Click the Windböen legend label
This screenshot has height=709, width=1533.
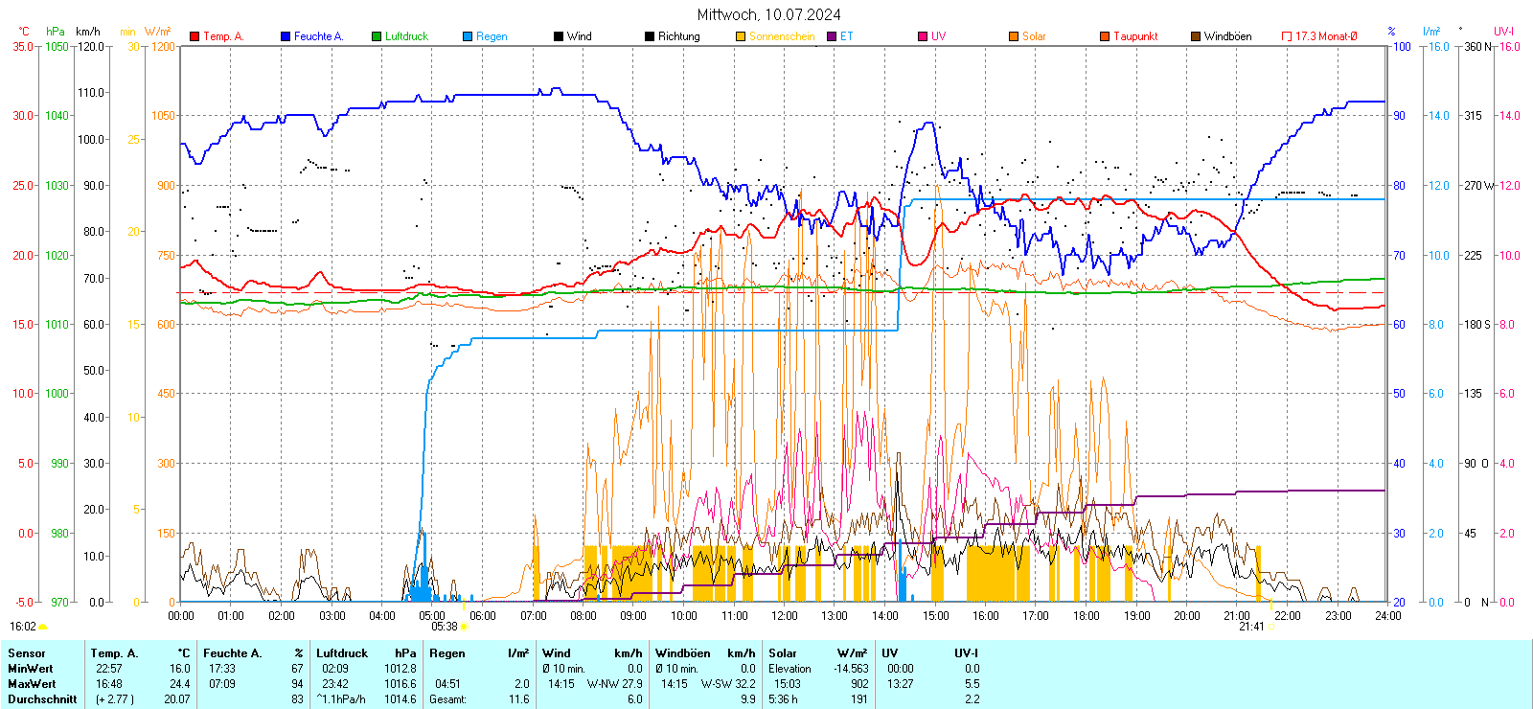pos(1227,36)
